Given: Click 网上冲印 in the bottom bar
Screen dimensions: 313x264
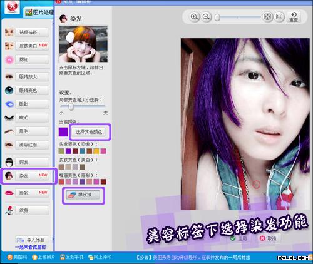Looking at the screenshot, I should (100, 257).
